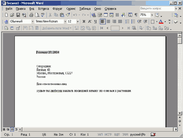Click the Insert Table icon
The width and height of the screenshot is (183, 138).
click(106, 15)
